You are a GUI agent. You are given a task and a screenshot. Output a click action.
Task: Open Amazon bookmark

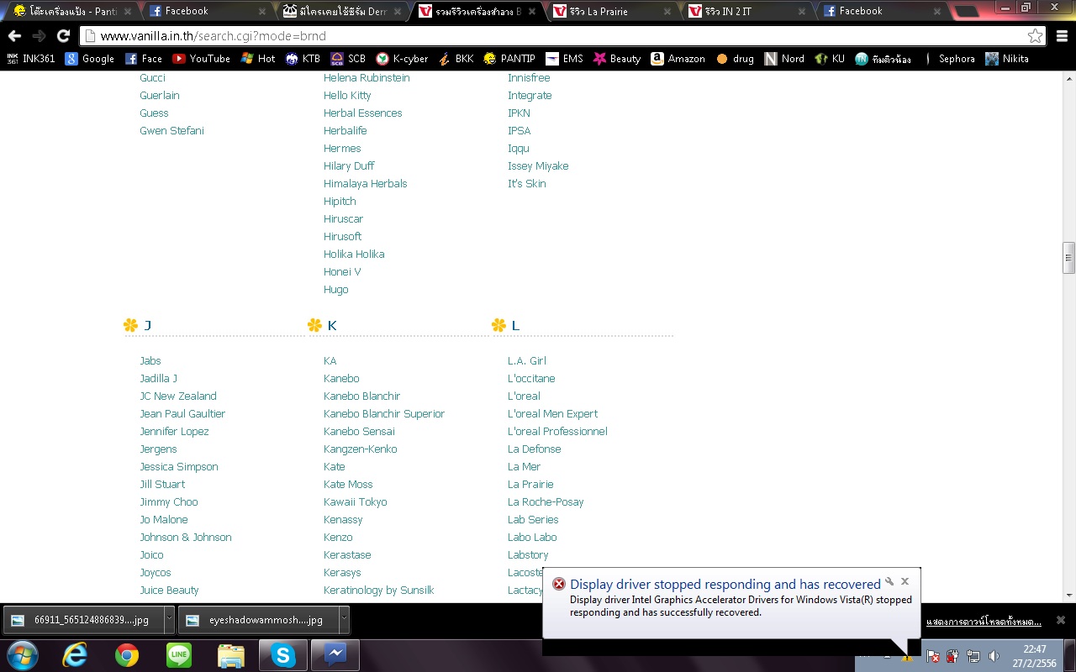(678, 59)
